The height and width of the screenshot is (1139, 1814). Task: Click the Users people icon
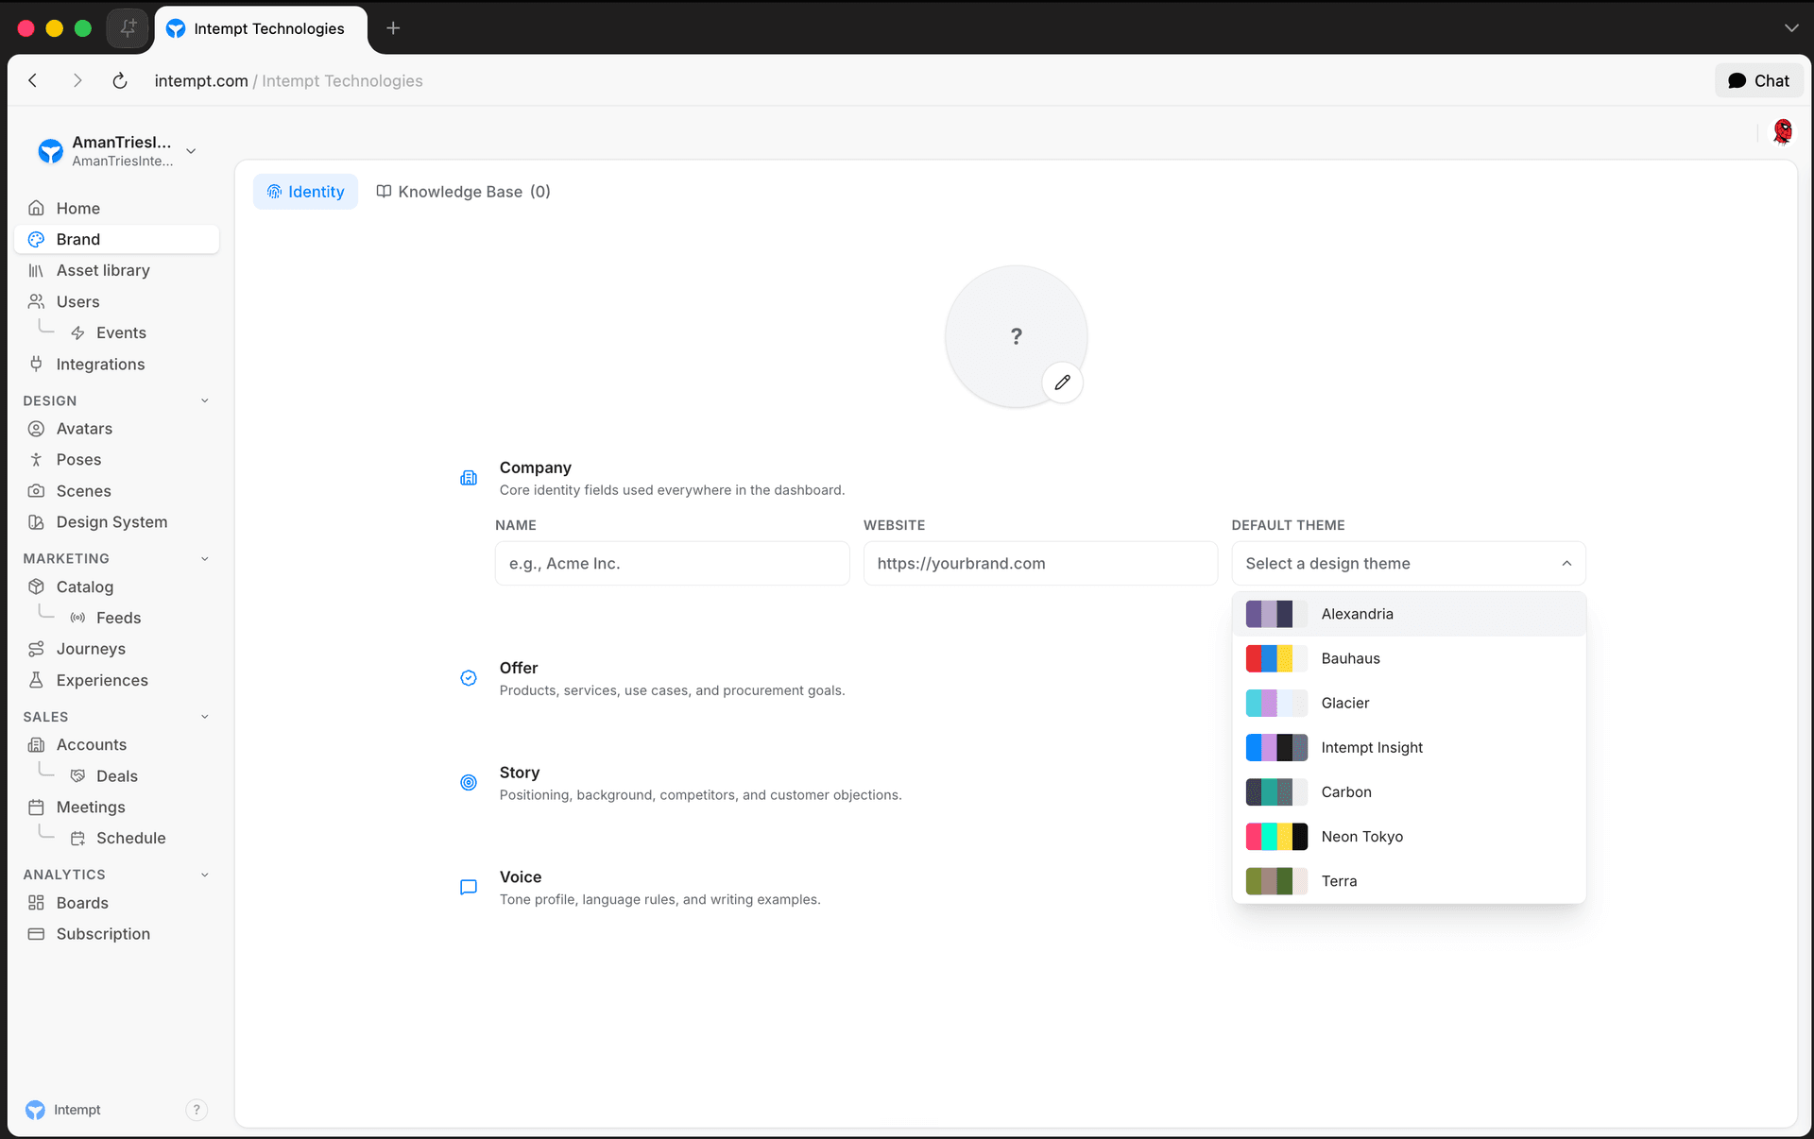click(x=36, y=301)
